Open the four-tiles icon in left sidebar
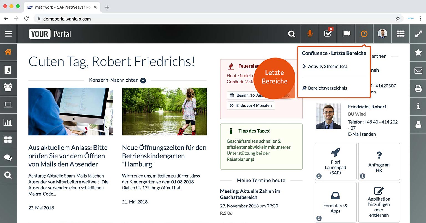 point(8,140)
